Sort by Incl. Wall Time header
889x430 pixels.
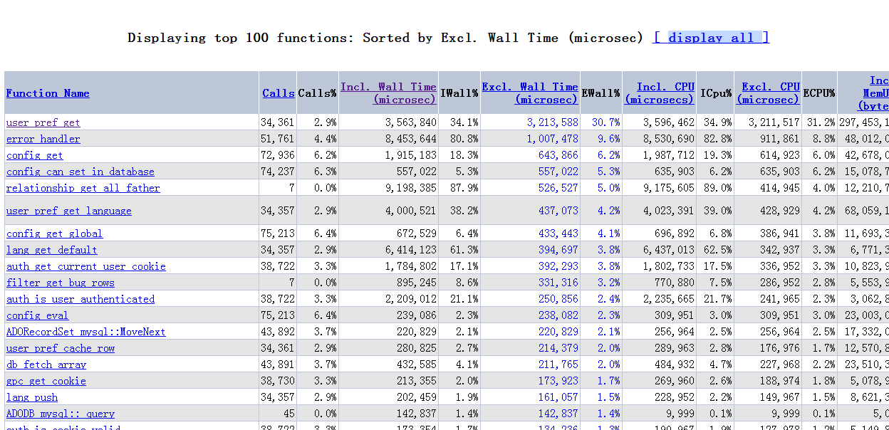388,93
